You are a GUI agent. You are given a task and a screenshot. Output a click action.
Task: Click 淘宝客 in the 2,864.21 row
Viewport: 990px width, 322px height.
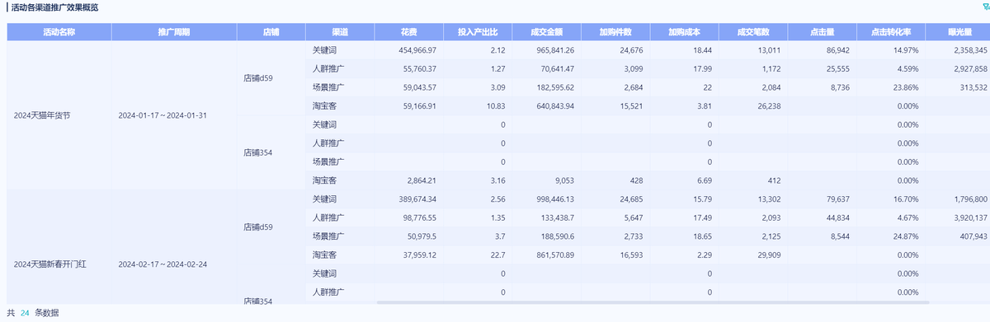[x=324, y=180]
